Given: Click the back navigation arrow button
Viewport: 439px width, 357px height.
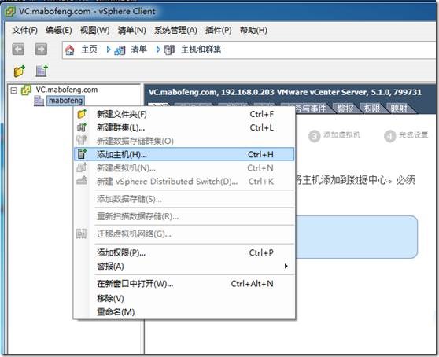Looking at the screenshot, I should pyautogui.click(x=18, y=50).
